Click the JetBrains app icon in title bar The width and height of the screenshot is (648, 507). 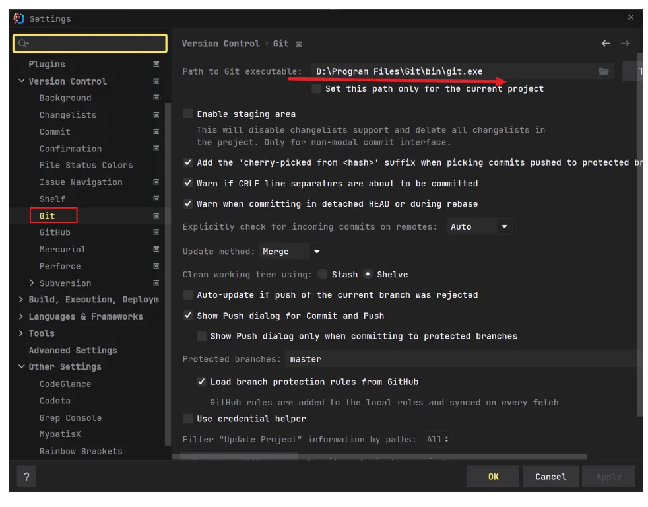[x=18, y=18]
